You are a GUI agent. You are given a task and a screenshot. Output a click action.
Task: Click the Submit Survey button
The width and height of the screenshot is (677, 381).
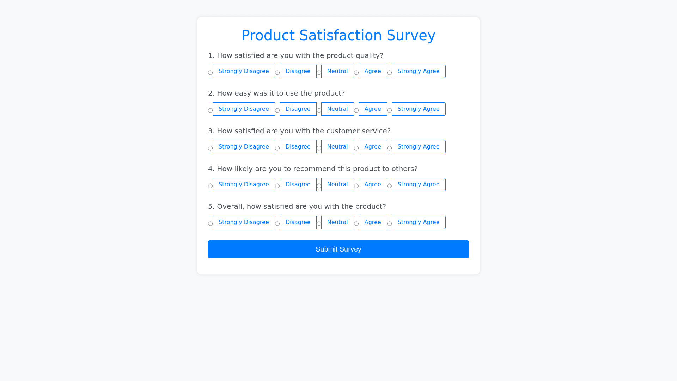(338, 249)
